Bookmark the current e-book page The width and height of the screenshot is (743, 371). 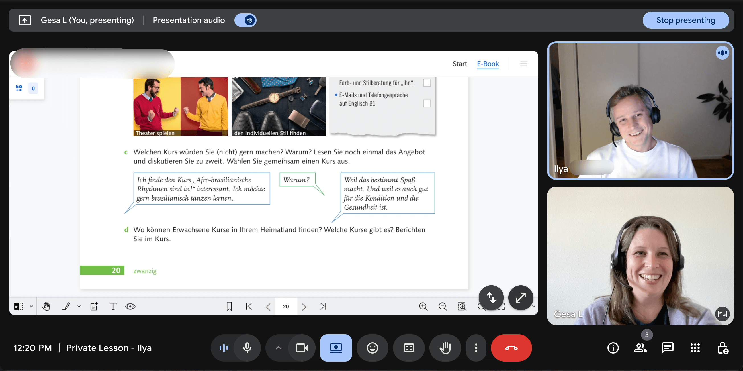229,306
